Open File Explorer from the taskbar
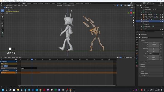Screen dimensions: 164x92 [18, 90]
